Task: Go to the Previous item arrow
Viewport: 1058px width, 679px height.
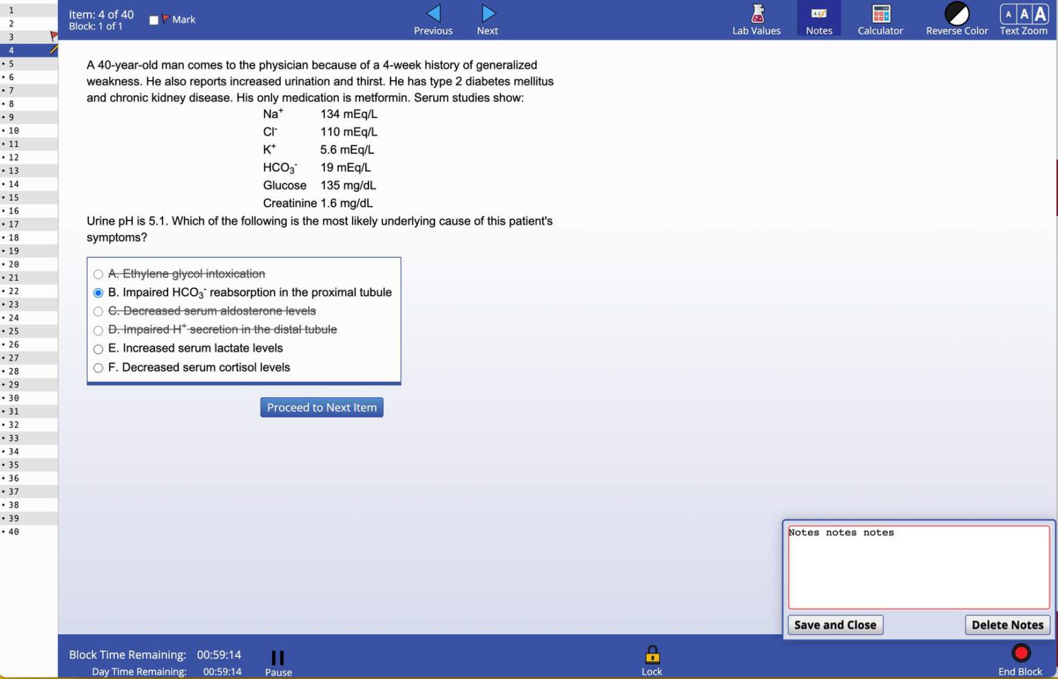Action: [433, 14]
